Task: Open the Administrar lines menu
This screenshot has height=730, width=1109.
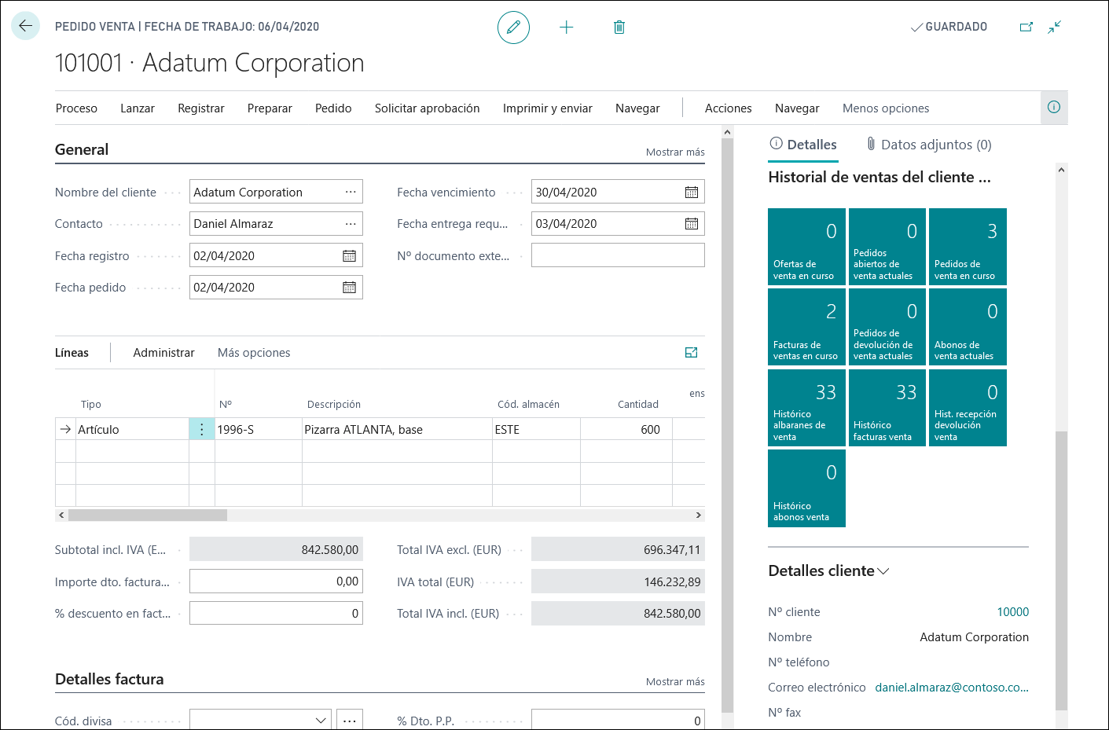Action: click(163, 353)
